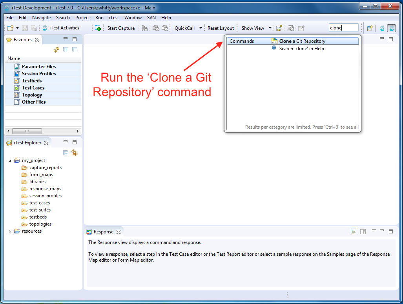Viewport: 403px width, 304px height.
Task: Click Collapse All icon in iTest Explorer
Action: pos(66,153)
